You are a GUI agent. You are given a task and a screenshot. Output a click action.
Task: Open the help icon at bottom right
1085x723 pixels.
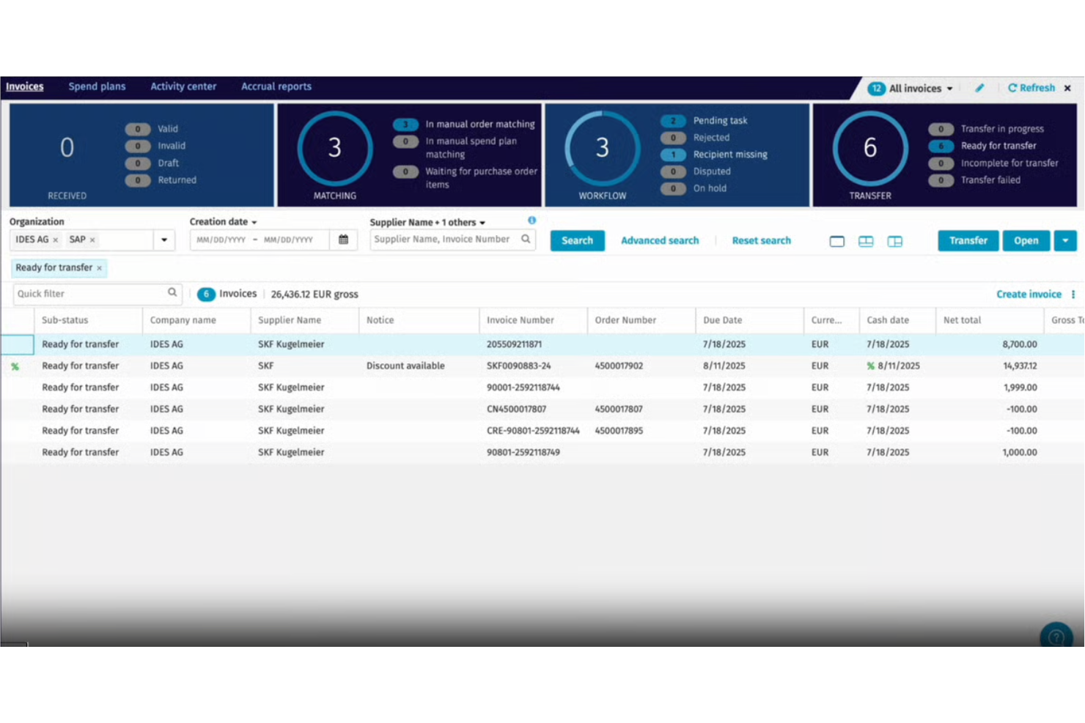point(1056,637)
